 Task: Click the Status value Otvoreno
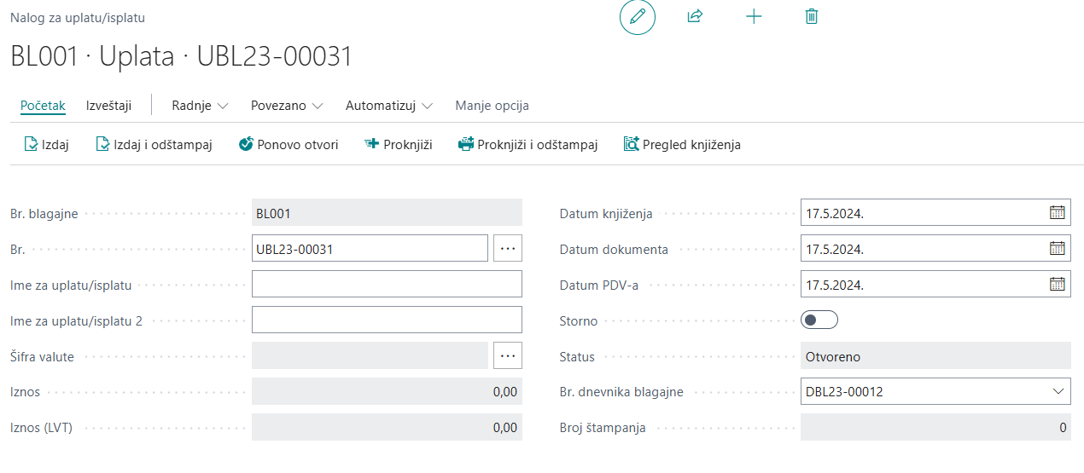click(935, 356)
